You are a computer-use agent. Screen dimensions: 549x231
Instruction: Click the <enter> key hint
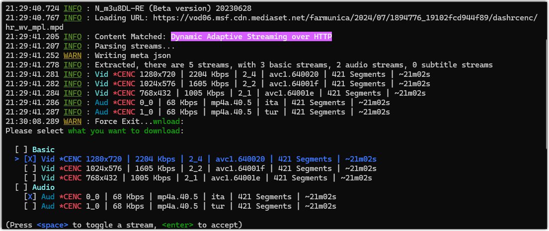(x=177, y=225)
